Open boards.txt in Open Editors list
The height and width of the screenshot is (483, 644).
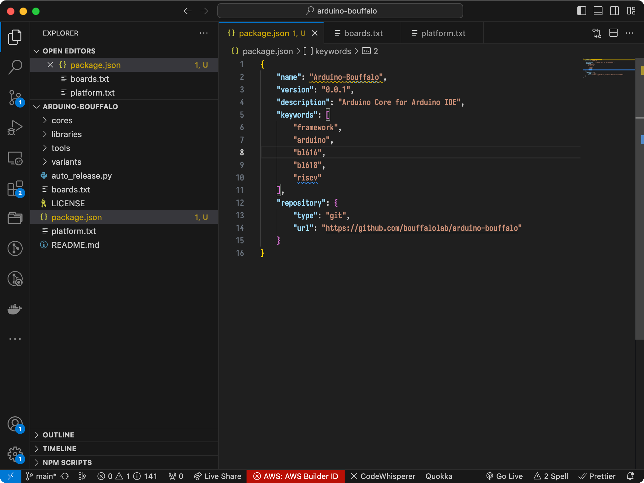(124, 79)
